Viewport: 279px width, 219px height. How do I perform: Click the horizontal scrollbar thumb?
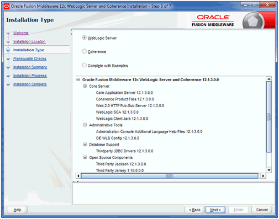point(170,176)
